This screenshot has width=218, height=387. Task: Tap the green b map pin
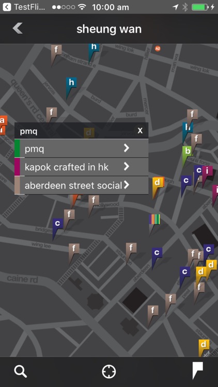point(188,151)
